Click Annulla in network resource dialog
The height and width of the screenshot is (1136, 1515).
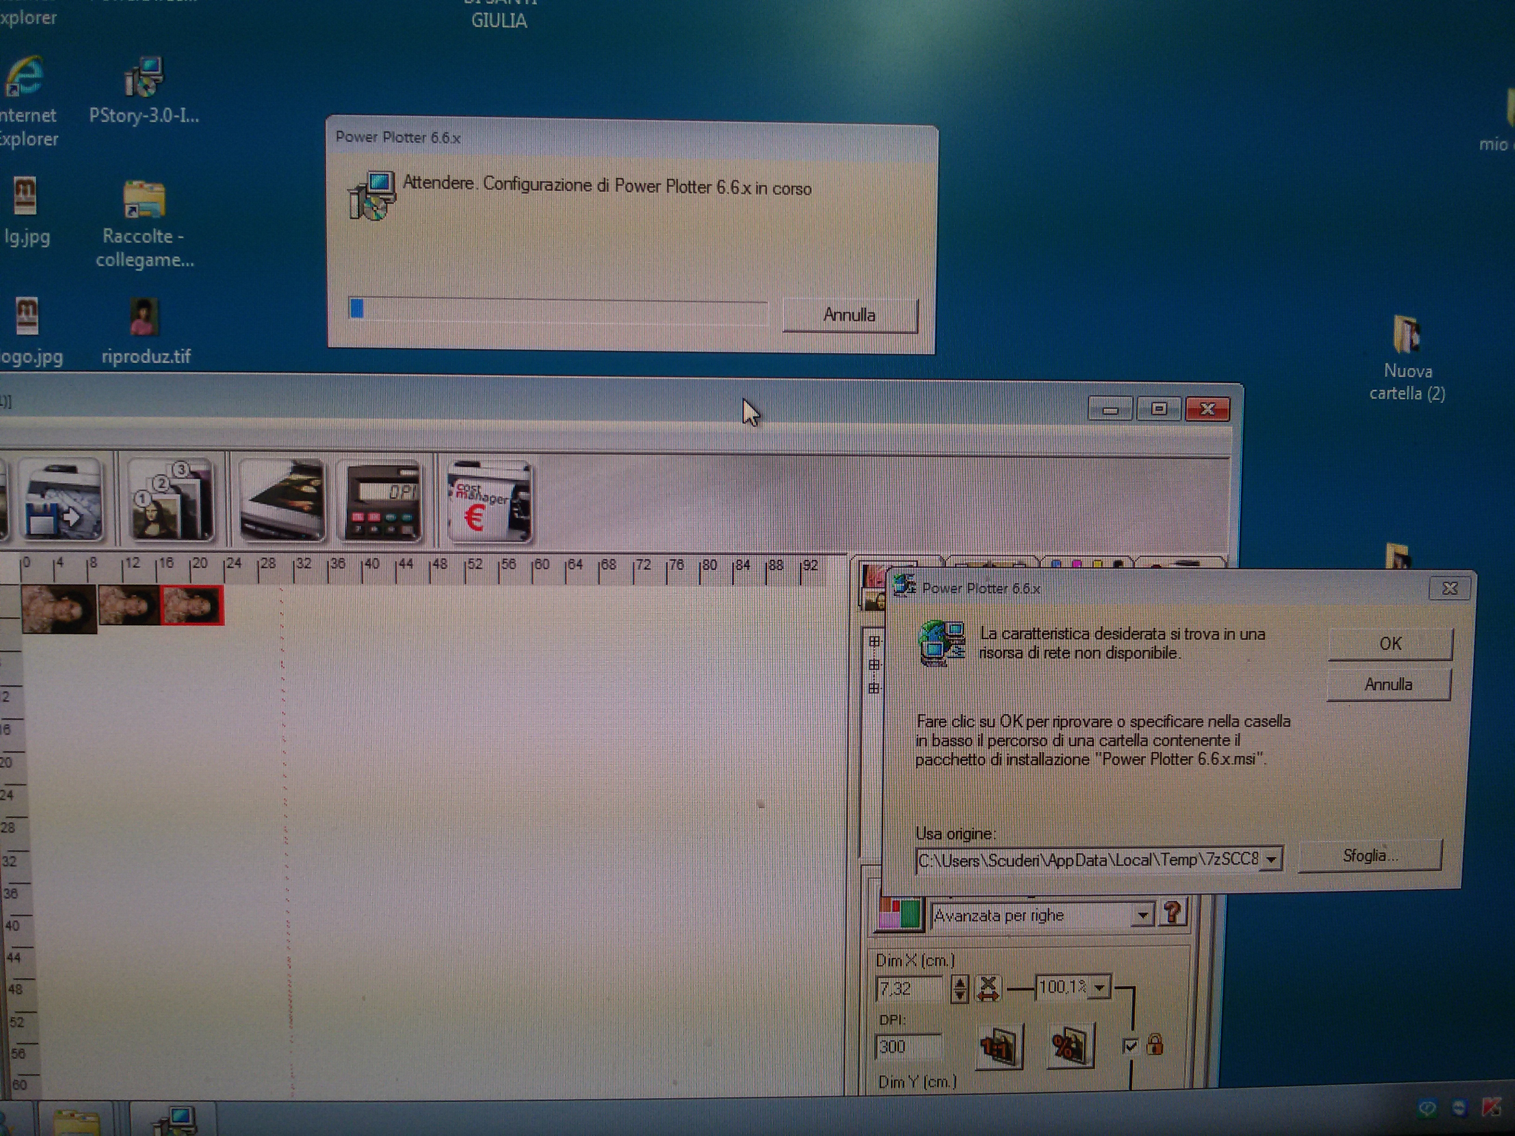coord(1388,684)
